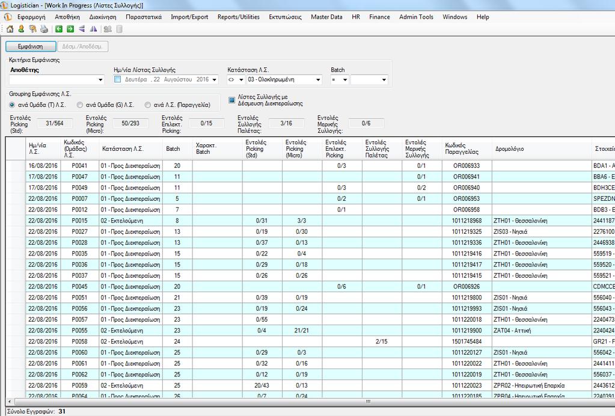Open the Help menu
Image resolution: width=615 pixels, height=416 pixels.
[483, 17]
